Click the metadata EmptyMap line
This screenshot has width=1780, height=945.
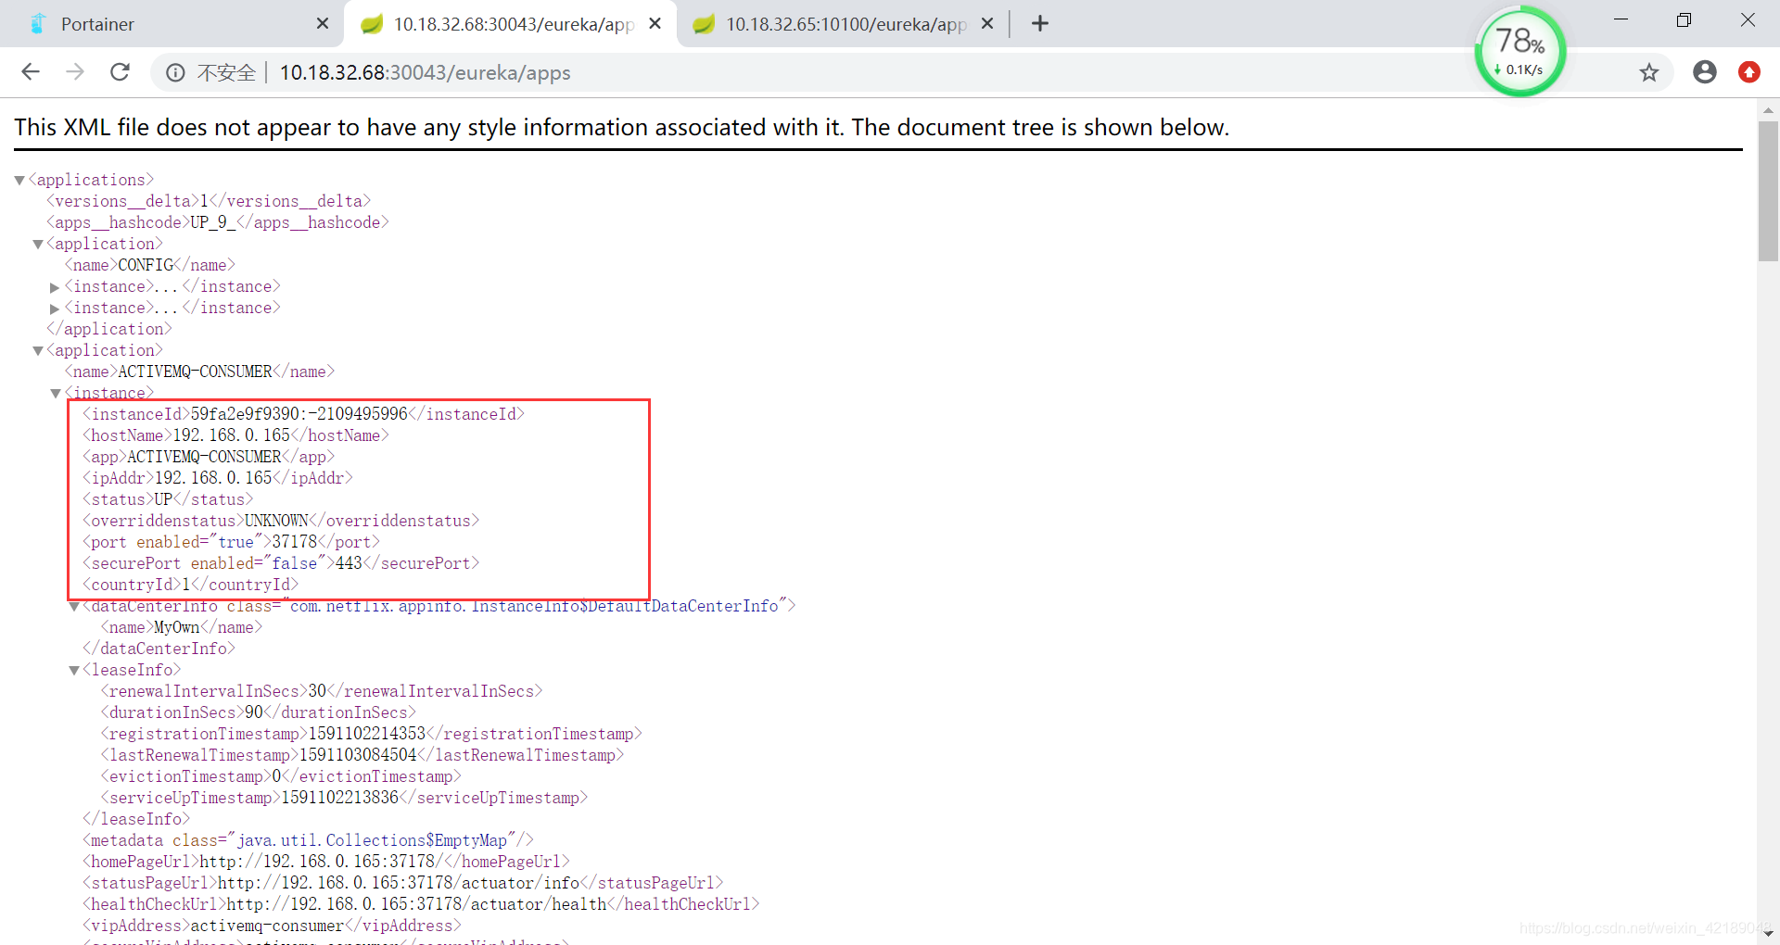[x=309, y=840]
